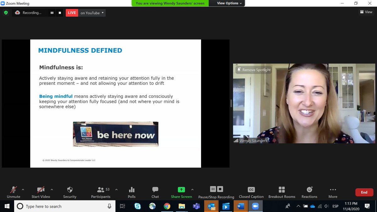Image resolution: width=377 pixels, height=212 pixels.
Task: Open the View layout menu
Action: click(366, 12)
